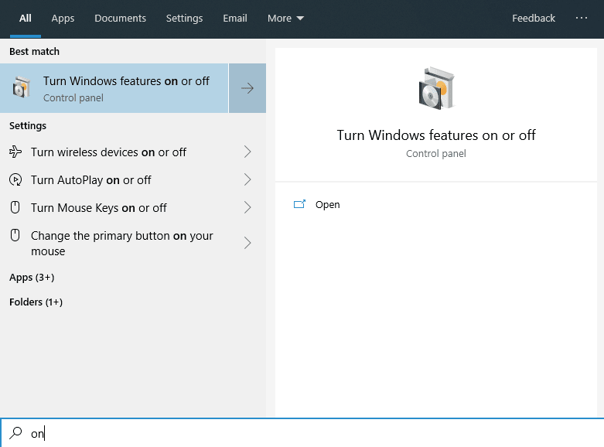Open the More dropdown filter

(285, 18)
